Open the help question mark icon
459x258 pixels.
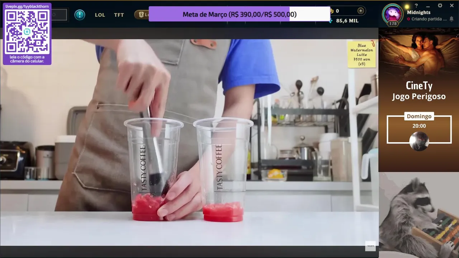[x=416, y=6]
